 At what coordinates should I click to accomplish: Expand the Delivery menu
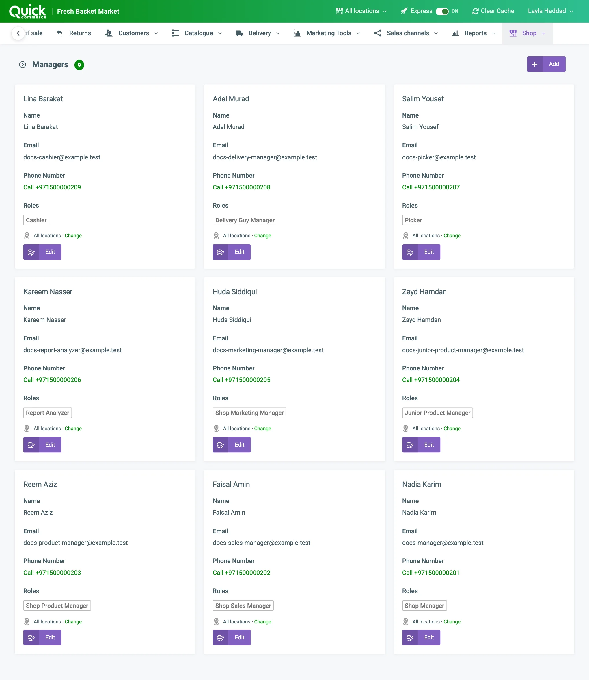click(x=258, y=33)
